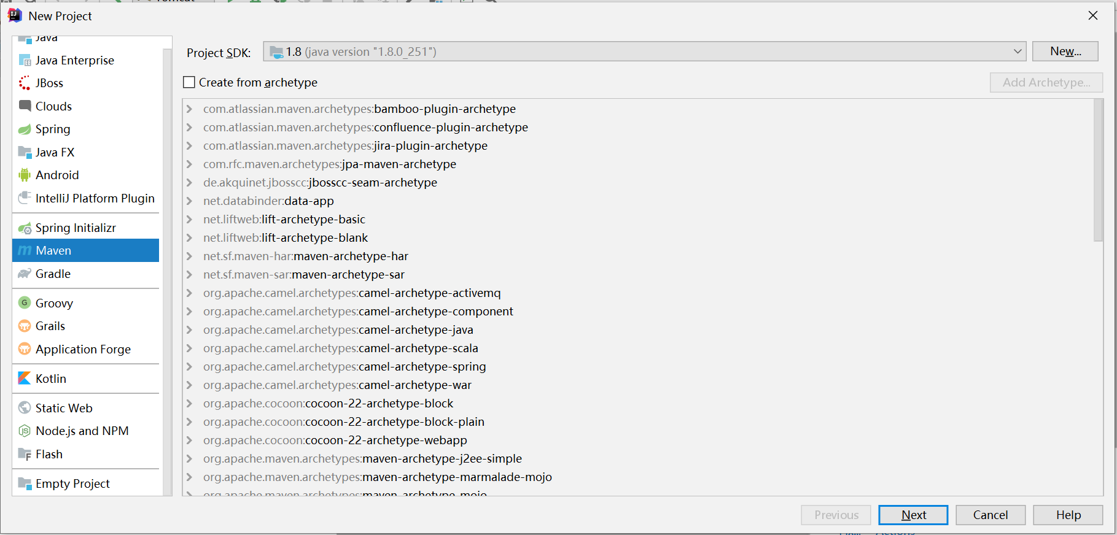Viewport: 1117px width, 535px height.
Task: Click the New... SDK button
Action: pyautogui.click(x=1065, y=52)
